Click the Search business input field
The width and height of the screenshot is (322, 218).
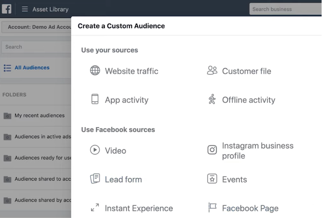point(285,9)
